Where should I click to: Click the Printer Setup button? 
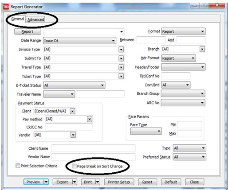point(119,182)
